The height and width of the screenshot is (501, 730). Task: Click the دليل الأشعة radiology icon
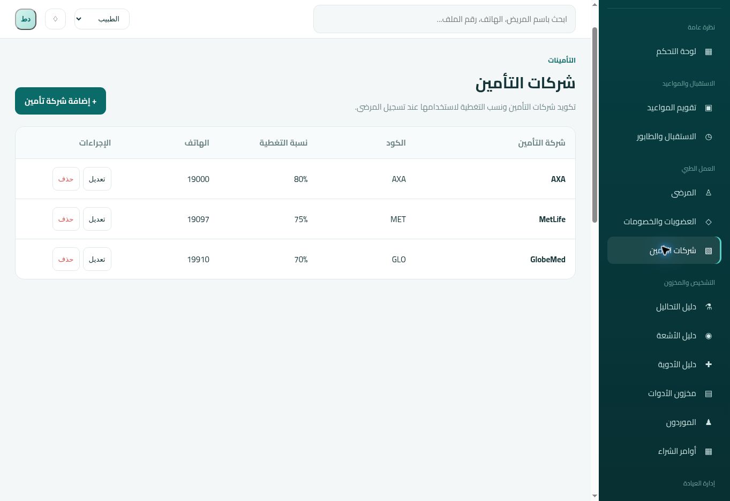709,336
